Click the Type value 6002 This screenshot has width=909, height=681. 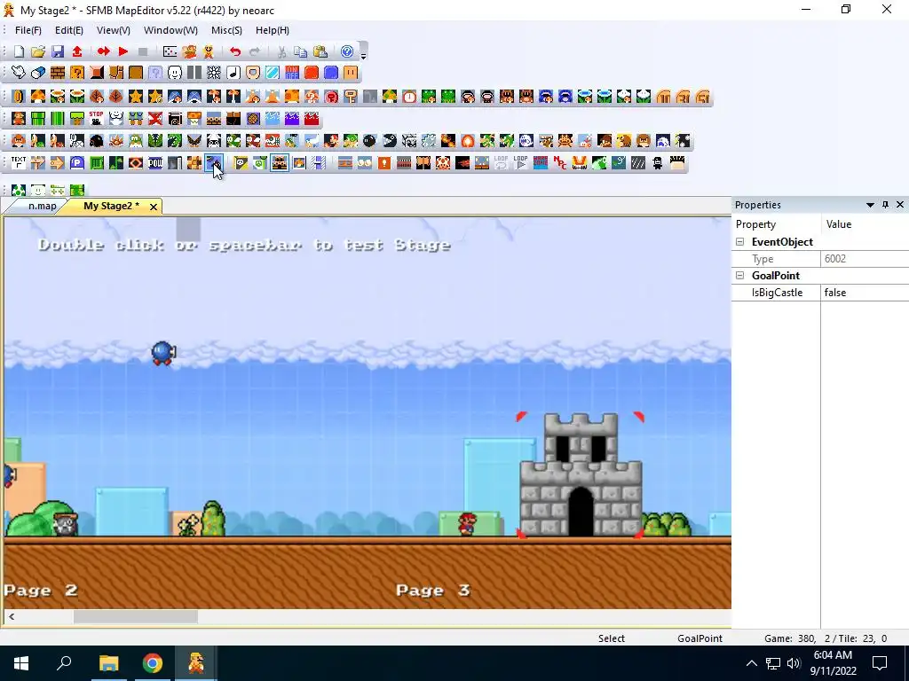pos(834,259)
